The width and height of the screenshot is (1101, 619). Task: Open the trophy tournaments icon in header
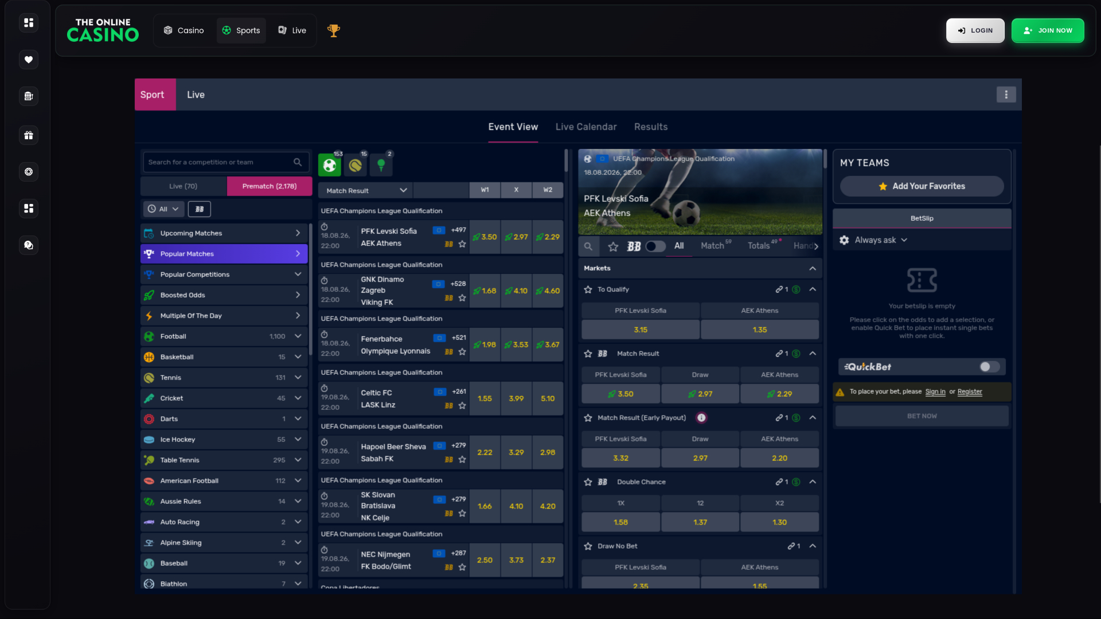(334, 30)
